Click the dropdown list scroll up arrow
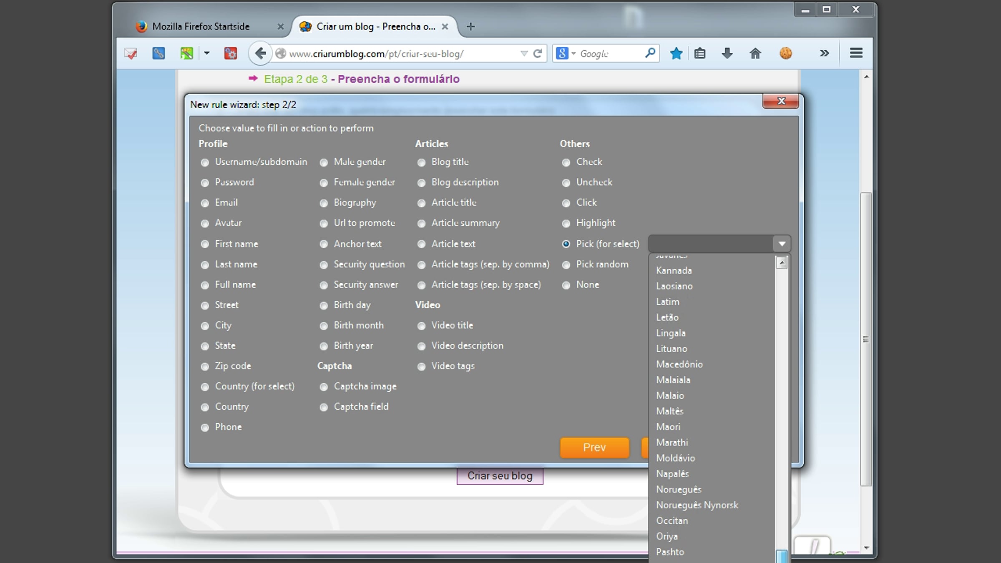Screen dimensions: 1001x563 [x=782, y=262]
